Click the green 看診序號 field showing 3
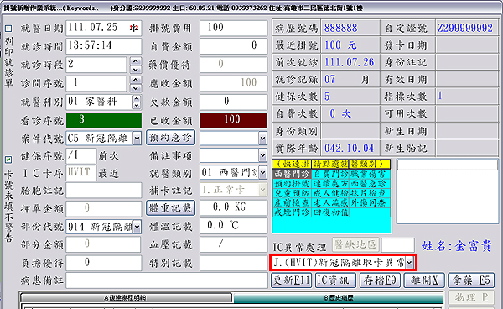The height and width of the screenshot is (309, 503). tap(104, 120)
